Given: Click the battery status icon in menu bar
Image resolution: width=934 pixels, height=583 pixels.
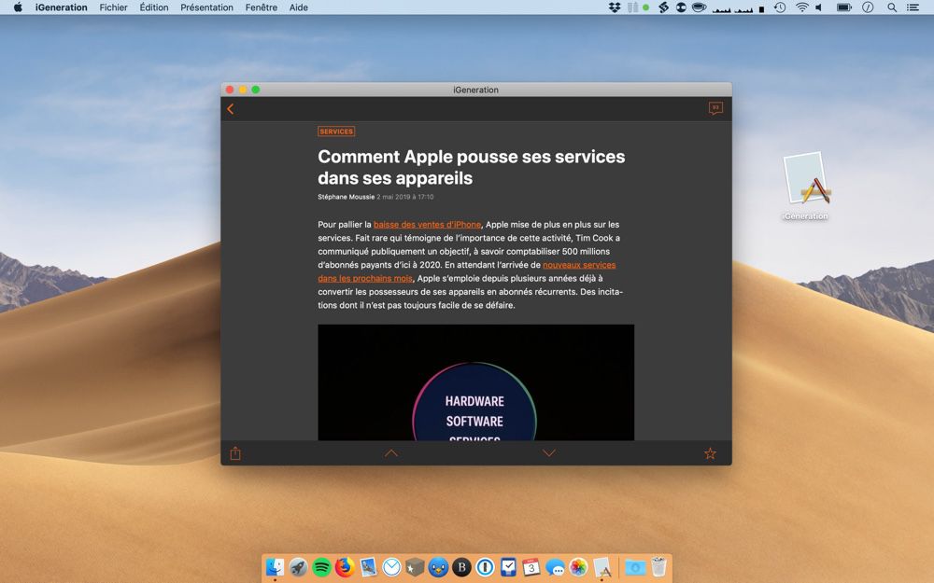Looking at the screenshot, I should click(x=844, y=7).
